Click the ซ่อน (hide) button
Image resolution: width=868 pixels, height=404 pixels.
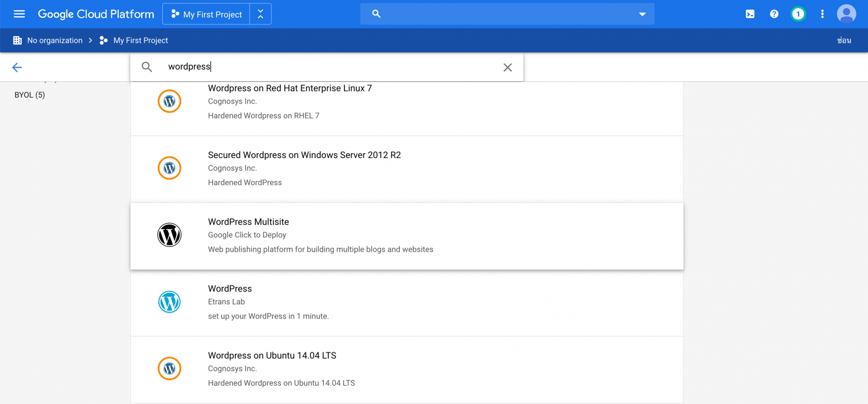(844, 41)
